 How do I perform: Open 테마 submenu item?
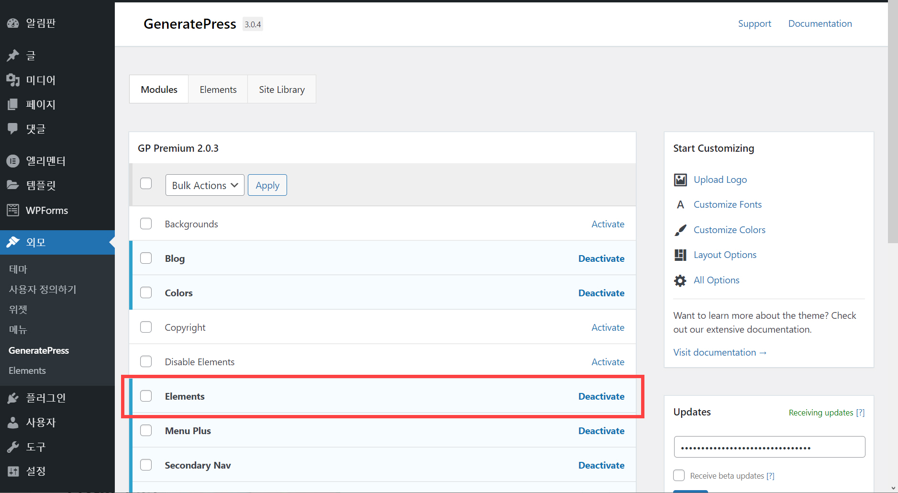coord(18,269)
